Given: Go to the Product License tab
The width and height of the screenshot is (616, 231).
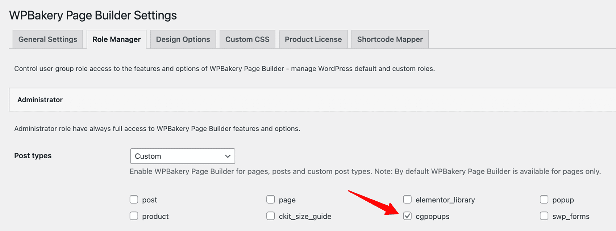Looking at the screenshot, I should pyautogui.click(x=313, y=39).
